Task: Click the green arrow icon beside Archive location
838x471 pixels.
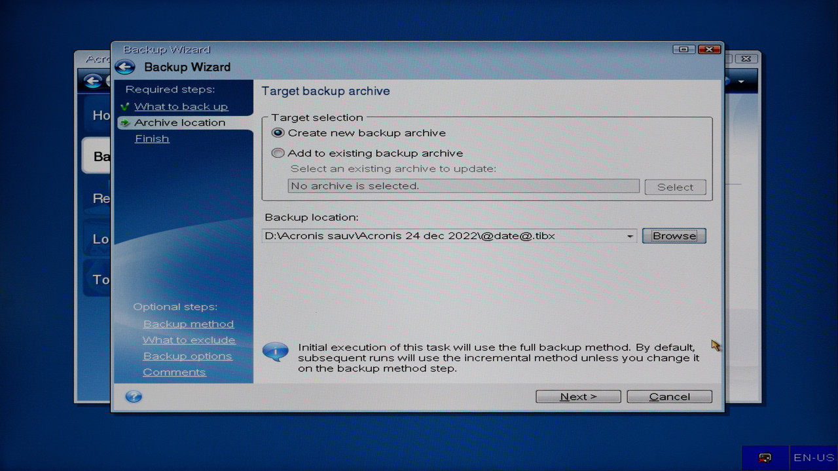Action: click(125, 122)
